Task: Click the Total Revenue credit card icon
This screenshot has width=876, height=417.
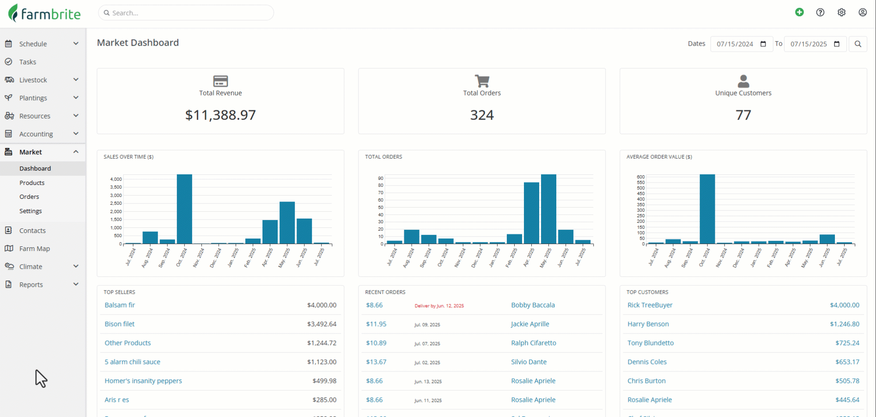Action: [x=220, y=81]
